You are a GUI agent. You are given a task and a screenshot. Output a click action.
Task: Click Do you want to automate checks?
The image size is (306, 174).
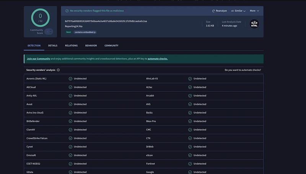(243, 70)
